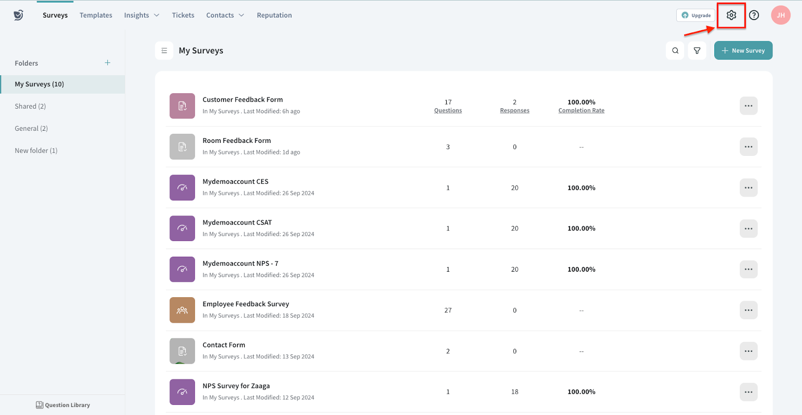Expand the Insights dropdown menu

tap(141, 15)
